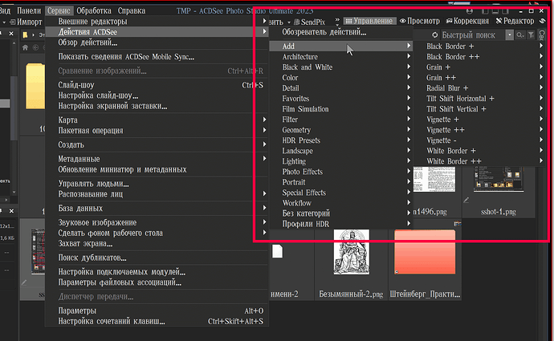This screenshot has height=341, width=554.
Task: Choose Поиск дубликатов... menu item
Action: (157, 258)
